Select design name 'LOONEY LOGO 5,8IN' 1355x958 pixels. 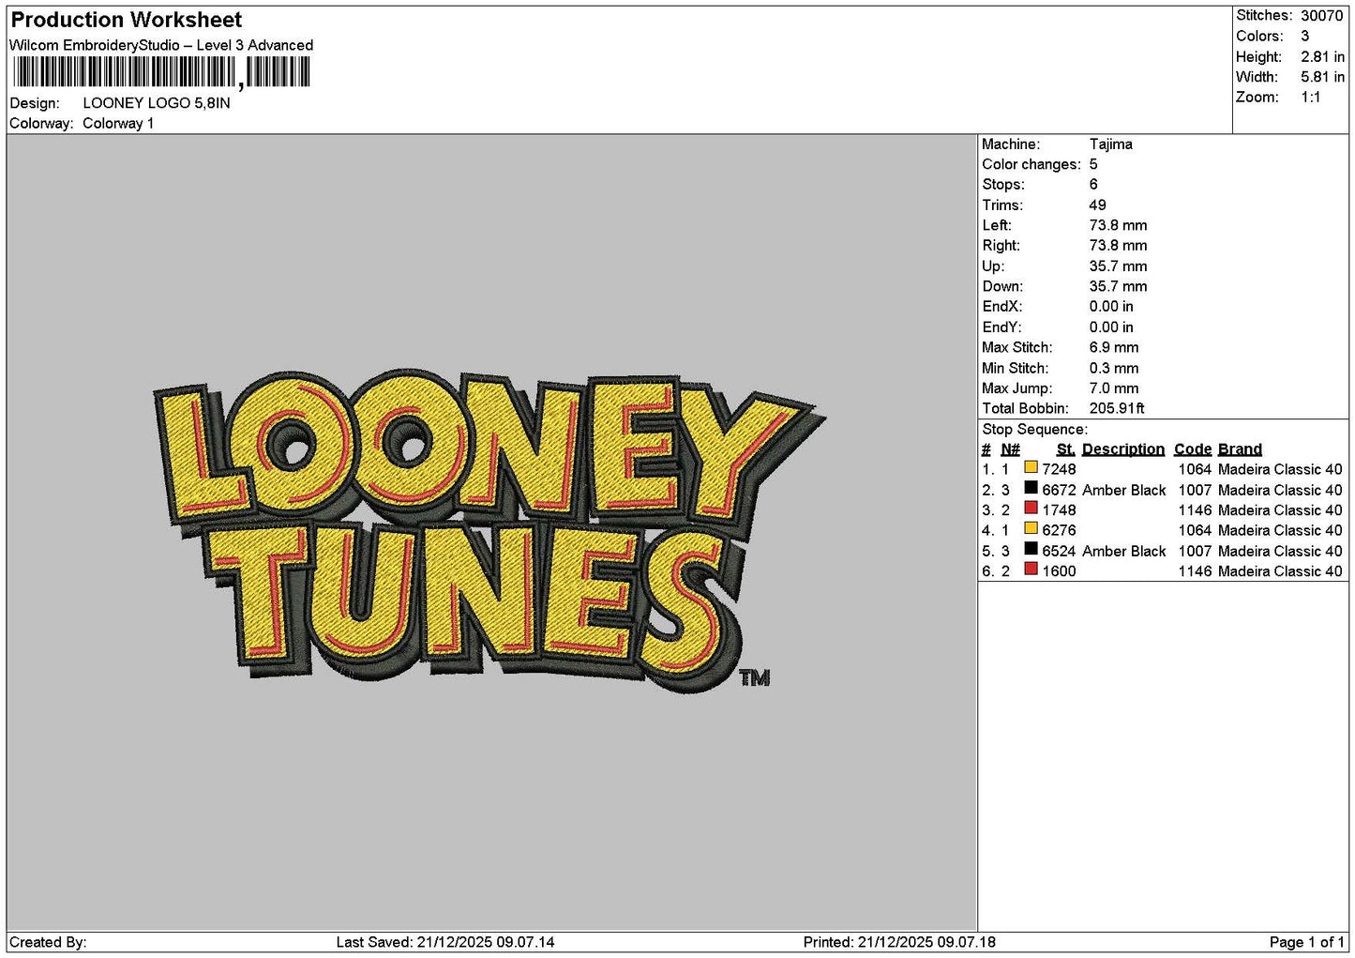pos(157,103)
